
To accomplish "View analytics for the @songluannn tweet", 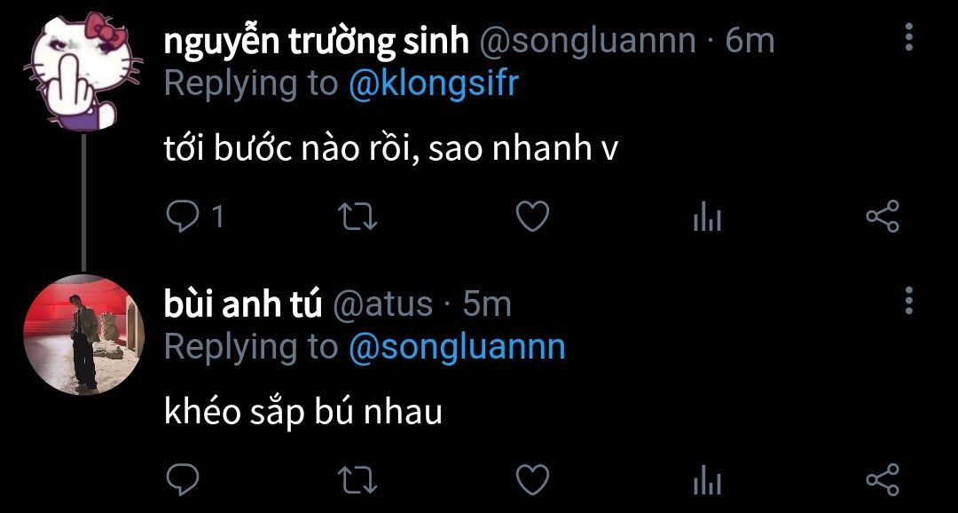I will tap(708, 217).
